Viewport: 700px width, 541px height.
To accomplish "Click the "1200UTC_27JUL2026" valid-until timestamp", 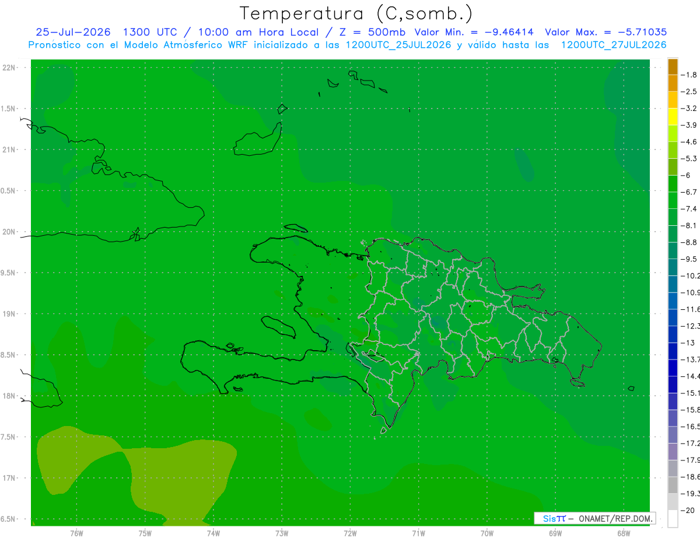I will tap(613, 45).
